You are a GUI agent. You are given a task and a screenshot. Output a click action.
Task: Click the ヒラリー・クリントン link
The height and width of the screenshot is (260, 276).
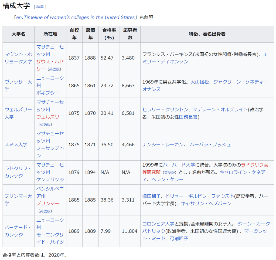tap(165, 109)
